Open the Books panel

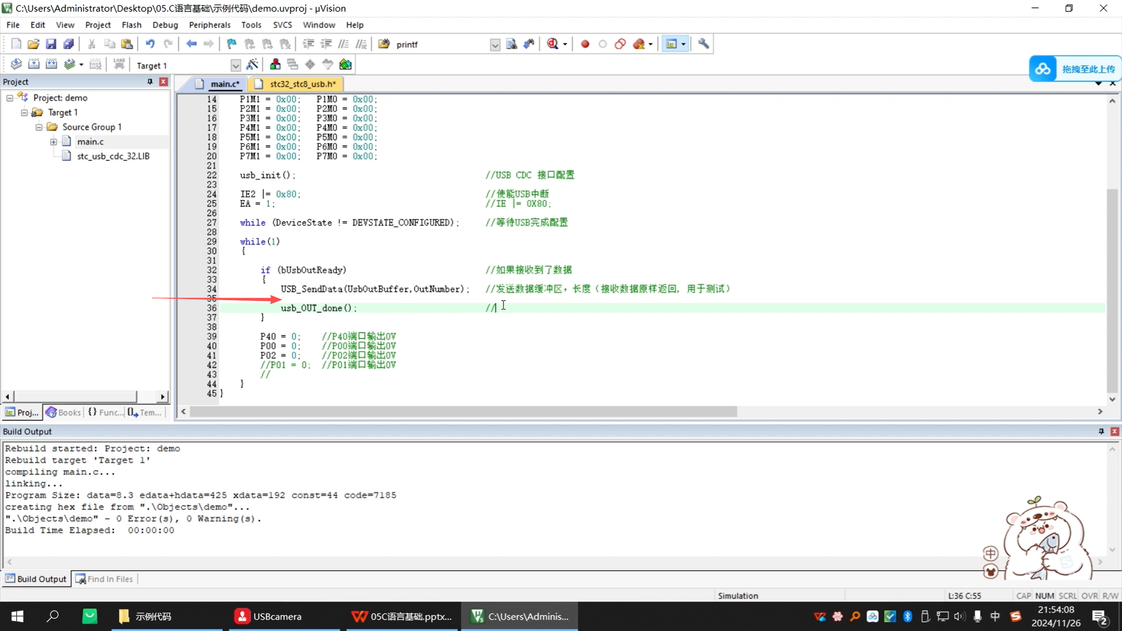point(63,412)
